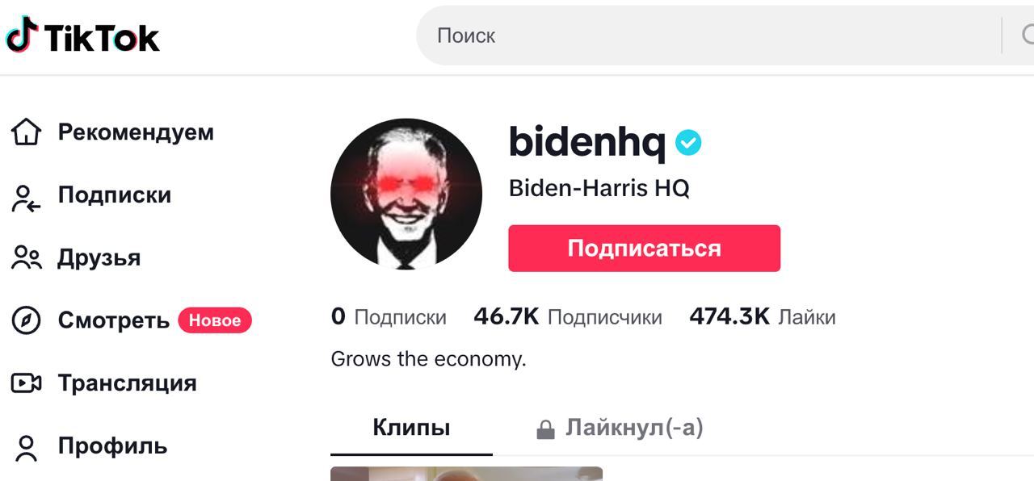Viewport: 1034px width, 481px height.
Task: Open the bidenhq profile avatar image
Action: [x=406, y=194]
